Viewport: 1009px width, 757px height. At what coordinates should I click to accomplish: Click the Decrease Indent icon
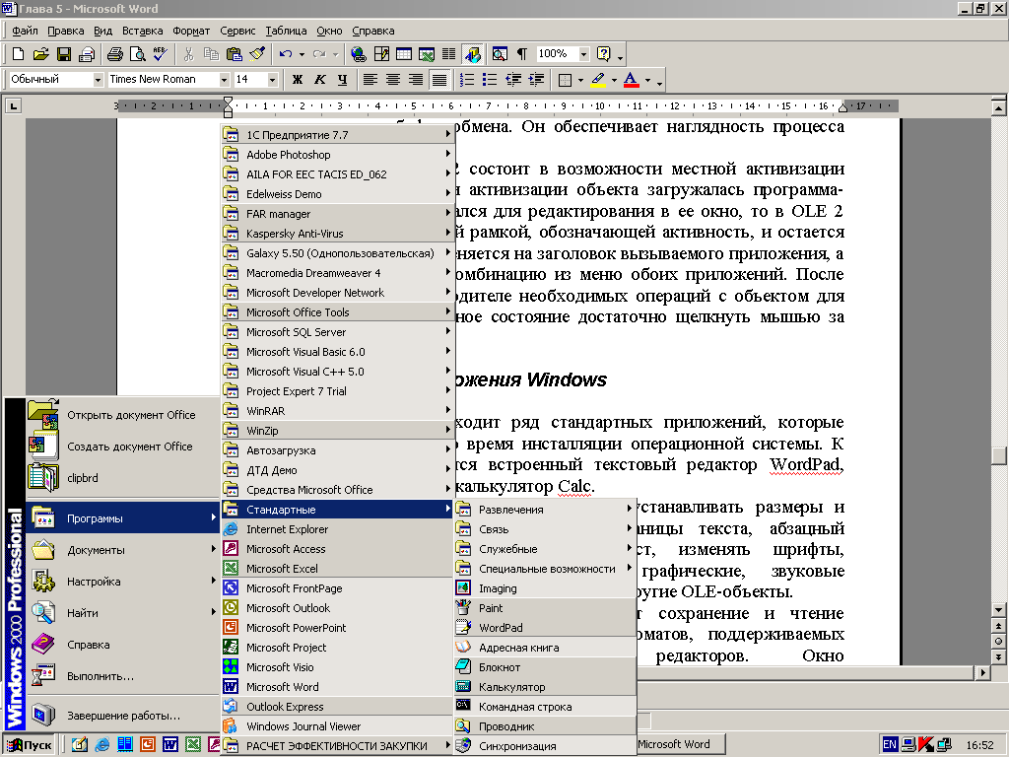coord(512,79)
